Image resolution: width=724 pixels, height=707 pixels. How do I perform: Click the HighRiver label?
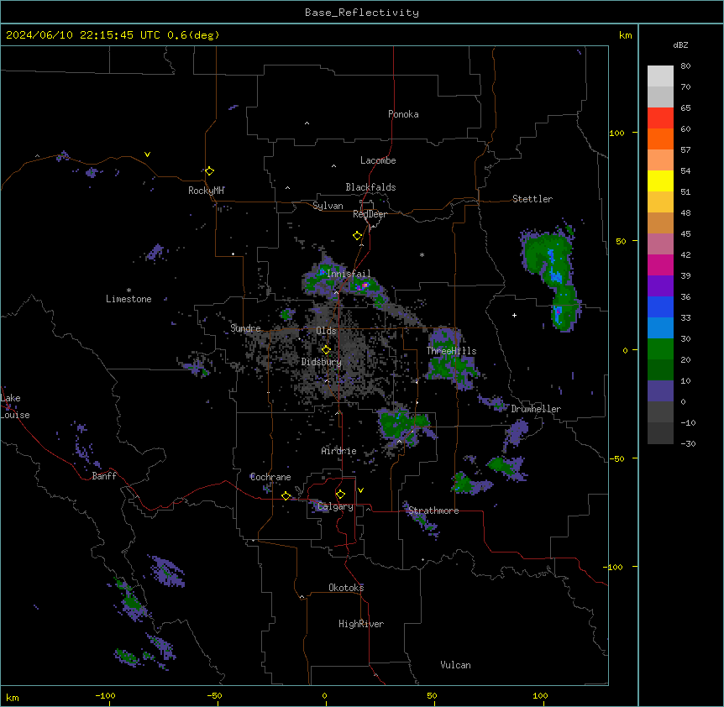[x=361, y=624]
